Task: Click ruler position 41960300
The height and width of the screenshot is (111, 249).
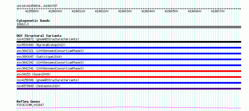Action: click(x=125, y=11)
